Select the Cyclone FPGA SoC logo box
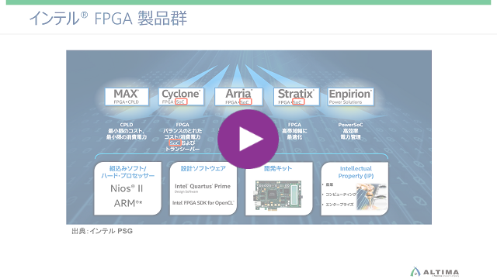Image resolution: width=497 pixels, height=279 pixels. [x=181, y=96]
